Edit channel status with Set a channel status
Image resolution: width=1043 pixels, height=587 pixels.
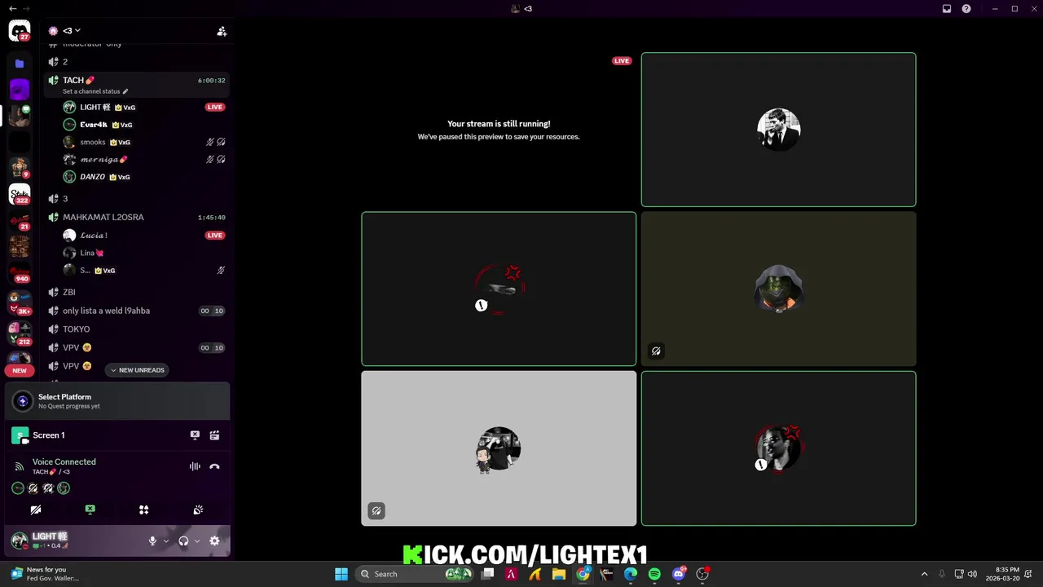point(95,91)
